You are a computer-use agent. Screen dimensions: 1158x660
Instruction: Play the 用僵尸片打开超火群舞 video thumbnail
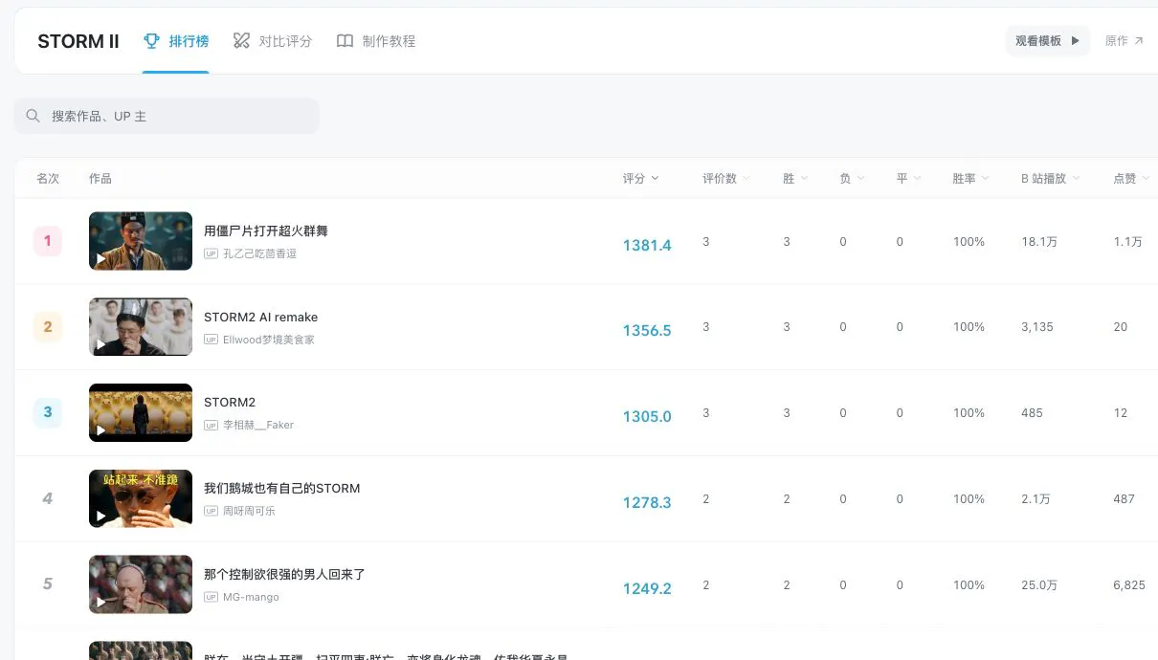pyautogui.click(x=141, y=241)
